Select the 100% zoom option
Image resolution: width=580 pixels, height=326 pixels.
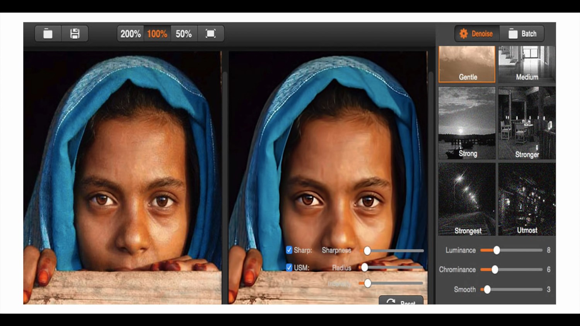pyautogui.click(x=157, y=34)
